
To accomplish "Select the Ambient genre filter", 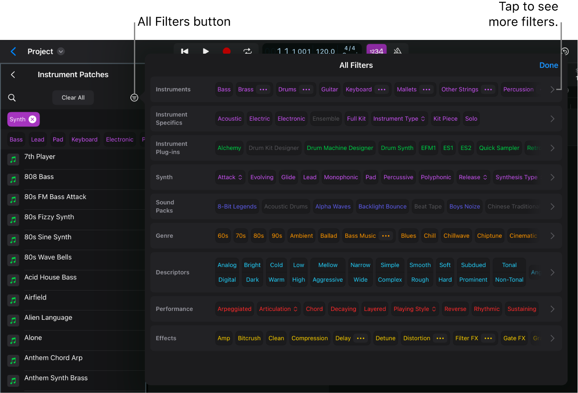I will [x=301, y=236].
